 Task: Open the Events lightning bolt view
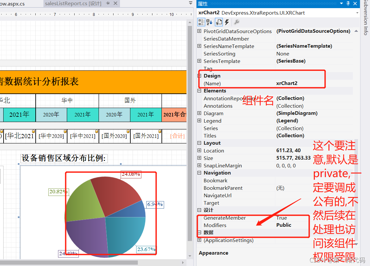pos(227,22)
